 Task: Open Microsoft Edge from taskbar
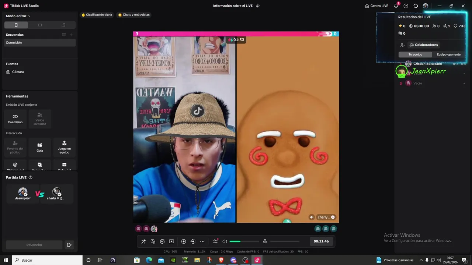(x=149, y=260)
